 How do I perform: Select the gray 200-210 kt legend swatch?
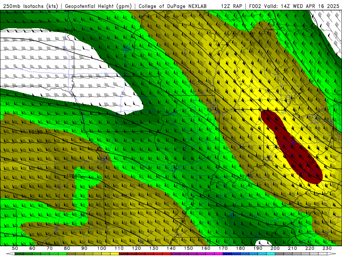(284, 254)
